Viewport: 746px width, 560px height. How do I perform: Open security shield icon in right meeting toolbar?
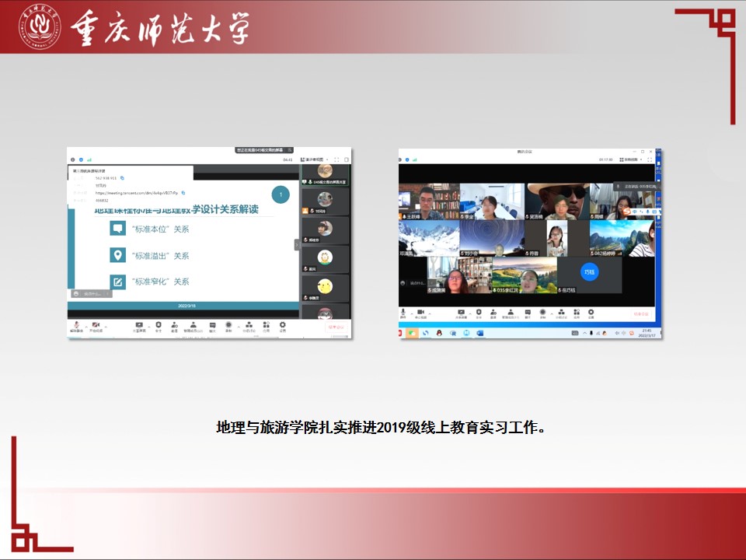478,314
